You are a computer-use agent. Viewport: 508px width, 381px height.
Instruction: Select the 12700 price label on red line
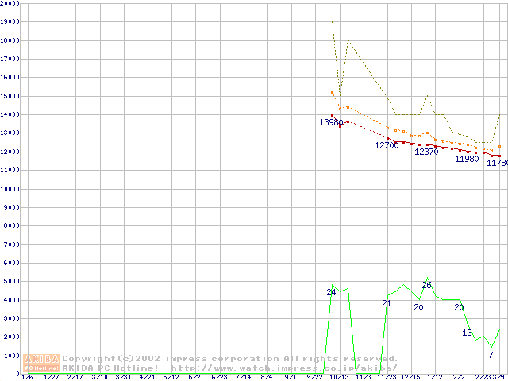click(x=387, y=145)
